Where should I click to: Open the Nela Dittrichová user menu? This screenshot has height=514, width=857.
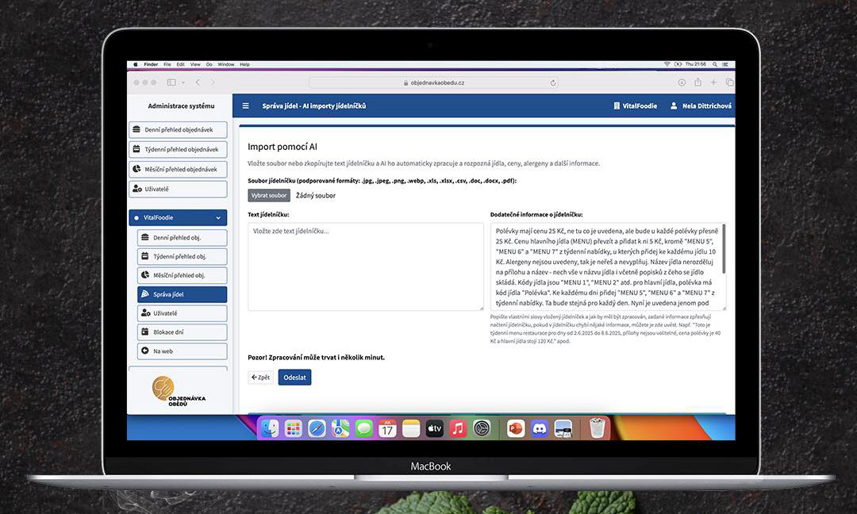tap(701, 105)
